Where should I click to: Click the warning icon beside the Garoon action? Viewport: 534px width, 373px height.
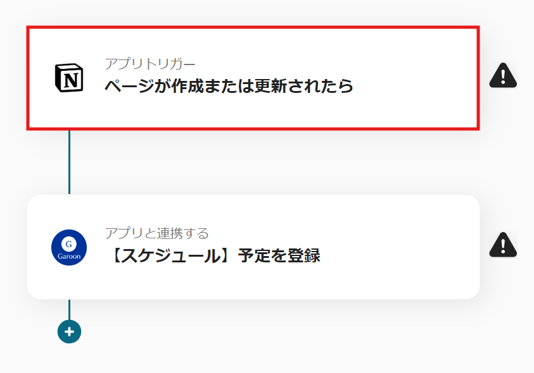[x=504, y=245]
